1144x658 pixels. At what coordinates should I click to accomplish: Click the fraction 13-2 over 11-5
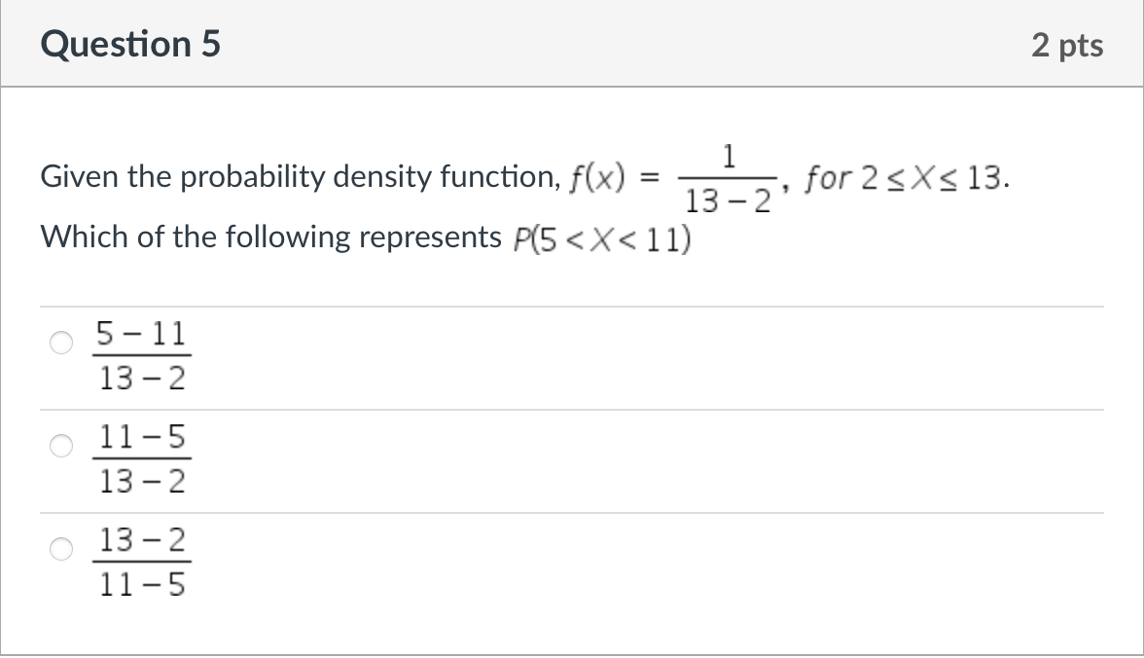(144, 563)
